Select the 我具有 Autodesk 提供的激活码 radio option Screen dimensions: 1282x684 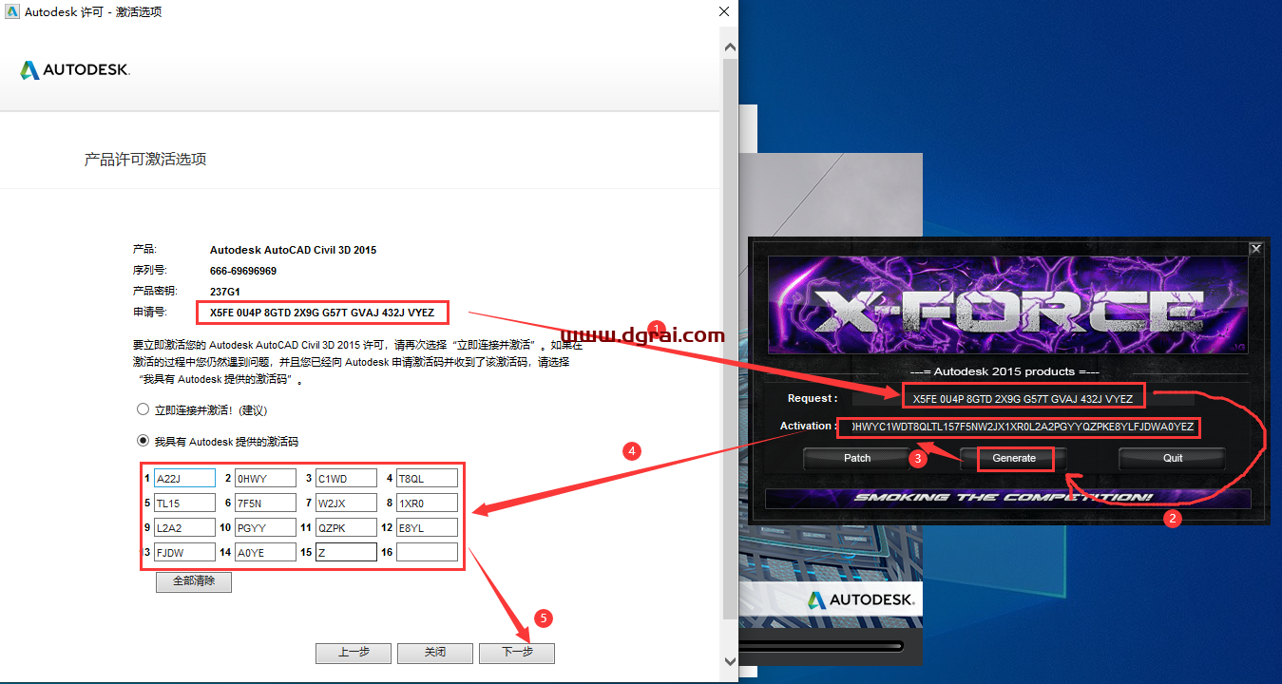pyautogui.click(x=144, y=441)
